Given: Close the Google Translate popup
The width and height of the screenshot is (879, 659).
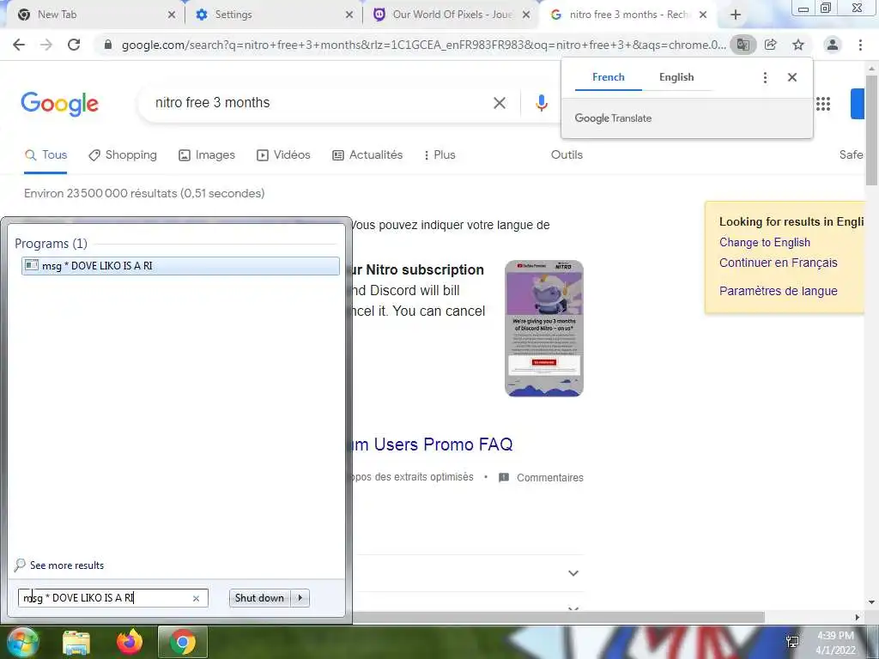Looking at the screenshot, I should coord(792,77).
